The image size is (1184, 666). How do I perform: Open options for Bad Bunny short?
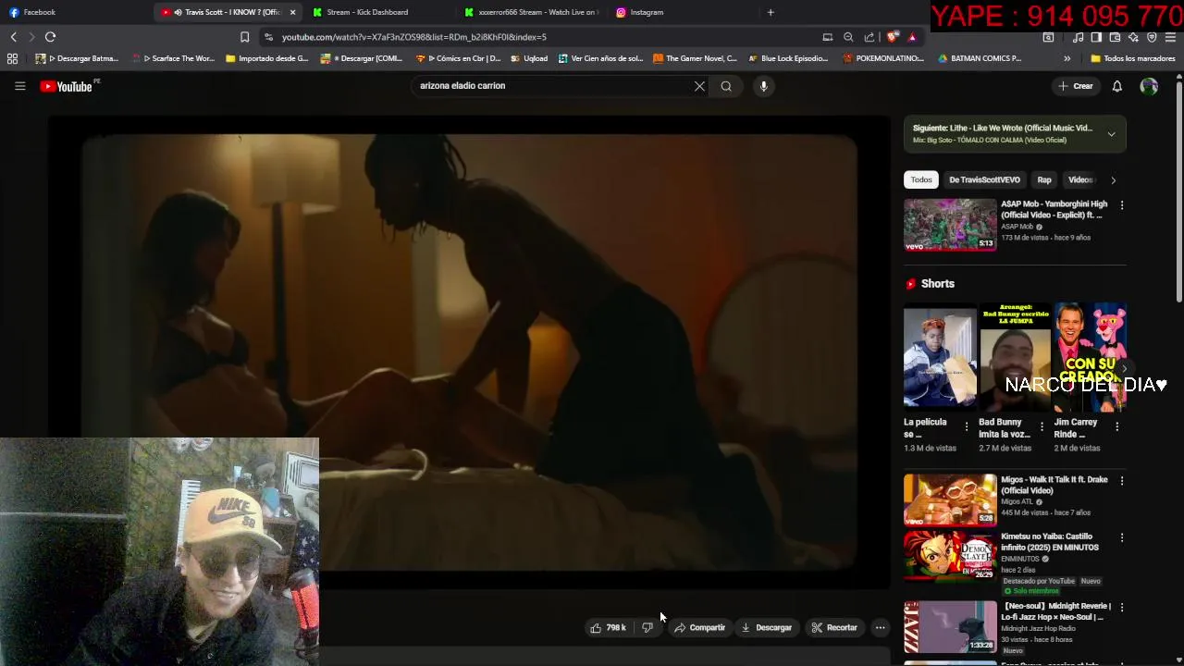coord(1042,426)
